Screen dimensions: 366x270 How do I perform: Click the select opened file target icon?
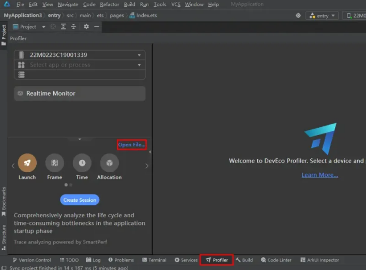point(53,26)
